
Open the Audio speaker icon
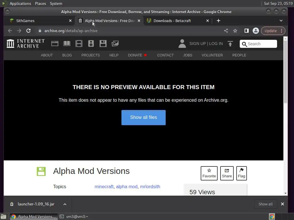[91, 44]
